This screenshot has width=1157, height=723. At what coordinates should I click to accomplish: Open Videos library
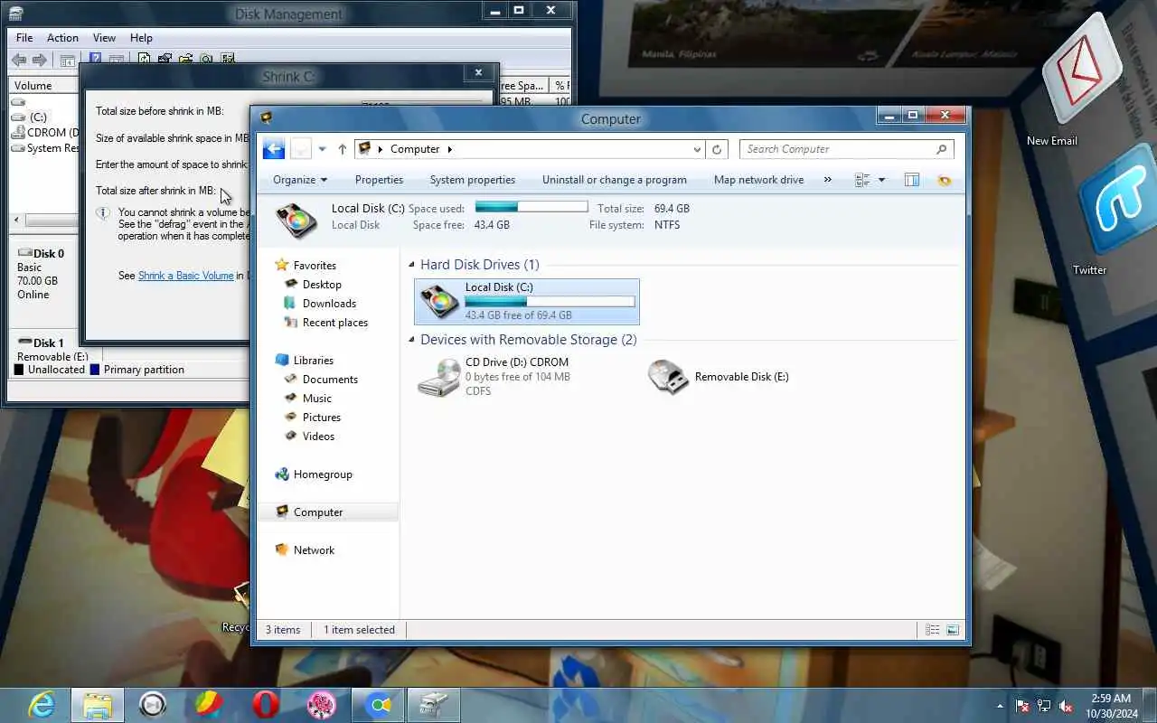coord(318,436)
